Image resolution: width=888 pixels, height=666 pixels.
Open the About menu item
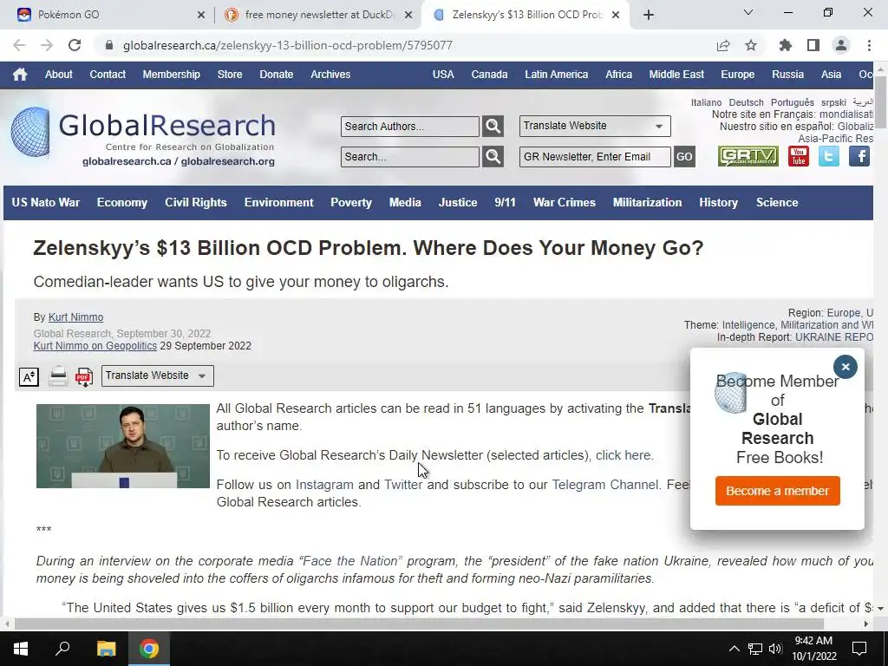click(59, 75)
